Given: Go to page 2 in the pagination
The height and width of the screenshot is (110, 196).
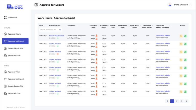Looking at the screenshot, I should tap(177, 101).
